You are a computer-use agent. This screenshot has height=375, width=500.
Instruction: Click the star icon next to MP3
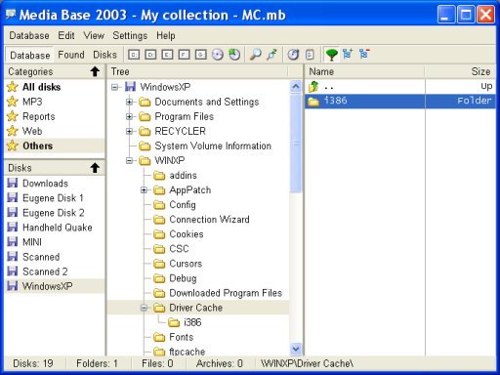click(13, 102)
